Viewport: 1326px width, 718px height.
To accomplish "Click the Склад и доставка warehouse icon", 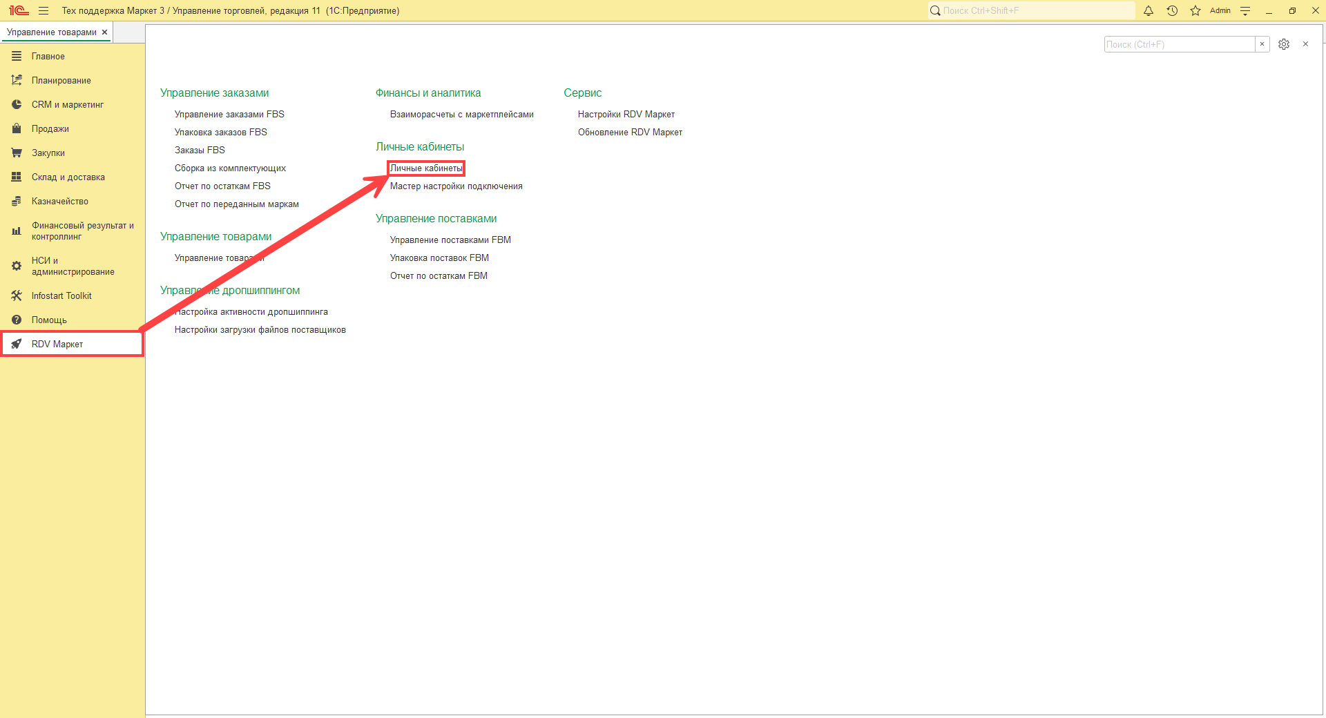I will click(x=17, y=177).
